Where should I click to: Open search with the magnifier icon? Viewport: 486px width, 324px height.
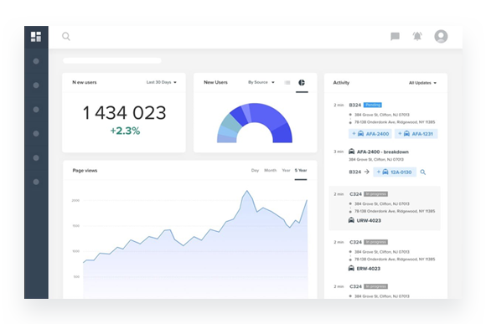[x=66, y=37]
